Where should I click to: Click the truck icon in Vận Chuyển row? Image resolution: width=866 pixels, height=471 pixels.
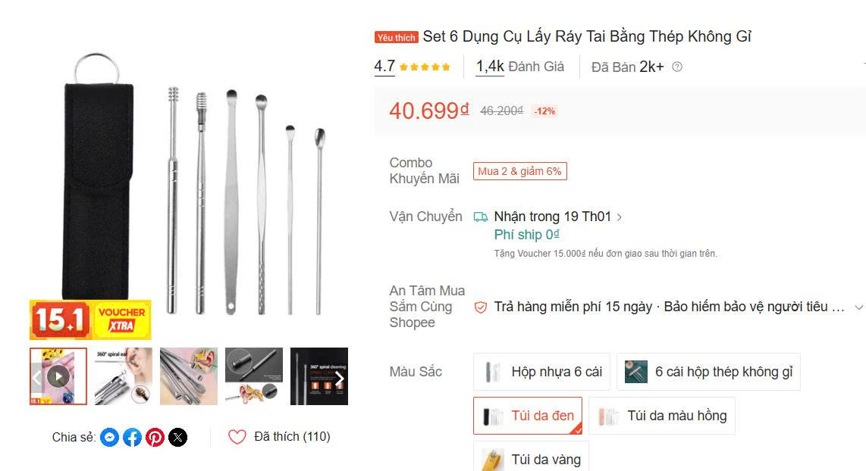tap(481, 216)
